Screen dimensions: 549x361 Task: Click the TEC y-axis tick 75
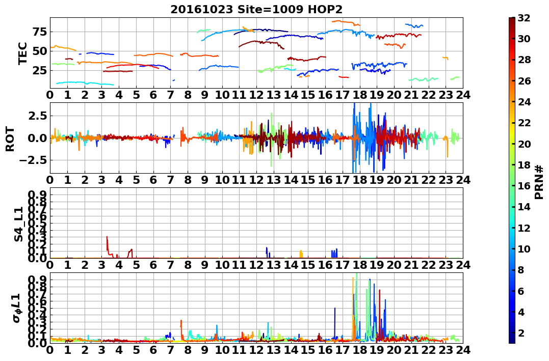click(x=41, y=32)
